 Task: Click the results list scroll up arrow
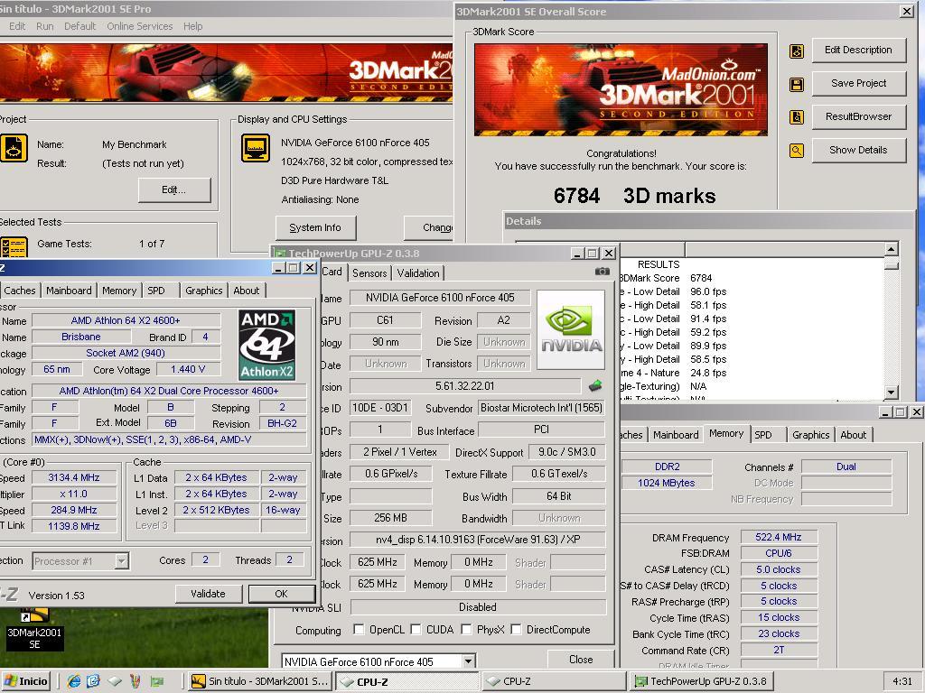click(892, 249)
